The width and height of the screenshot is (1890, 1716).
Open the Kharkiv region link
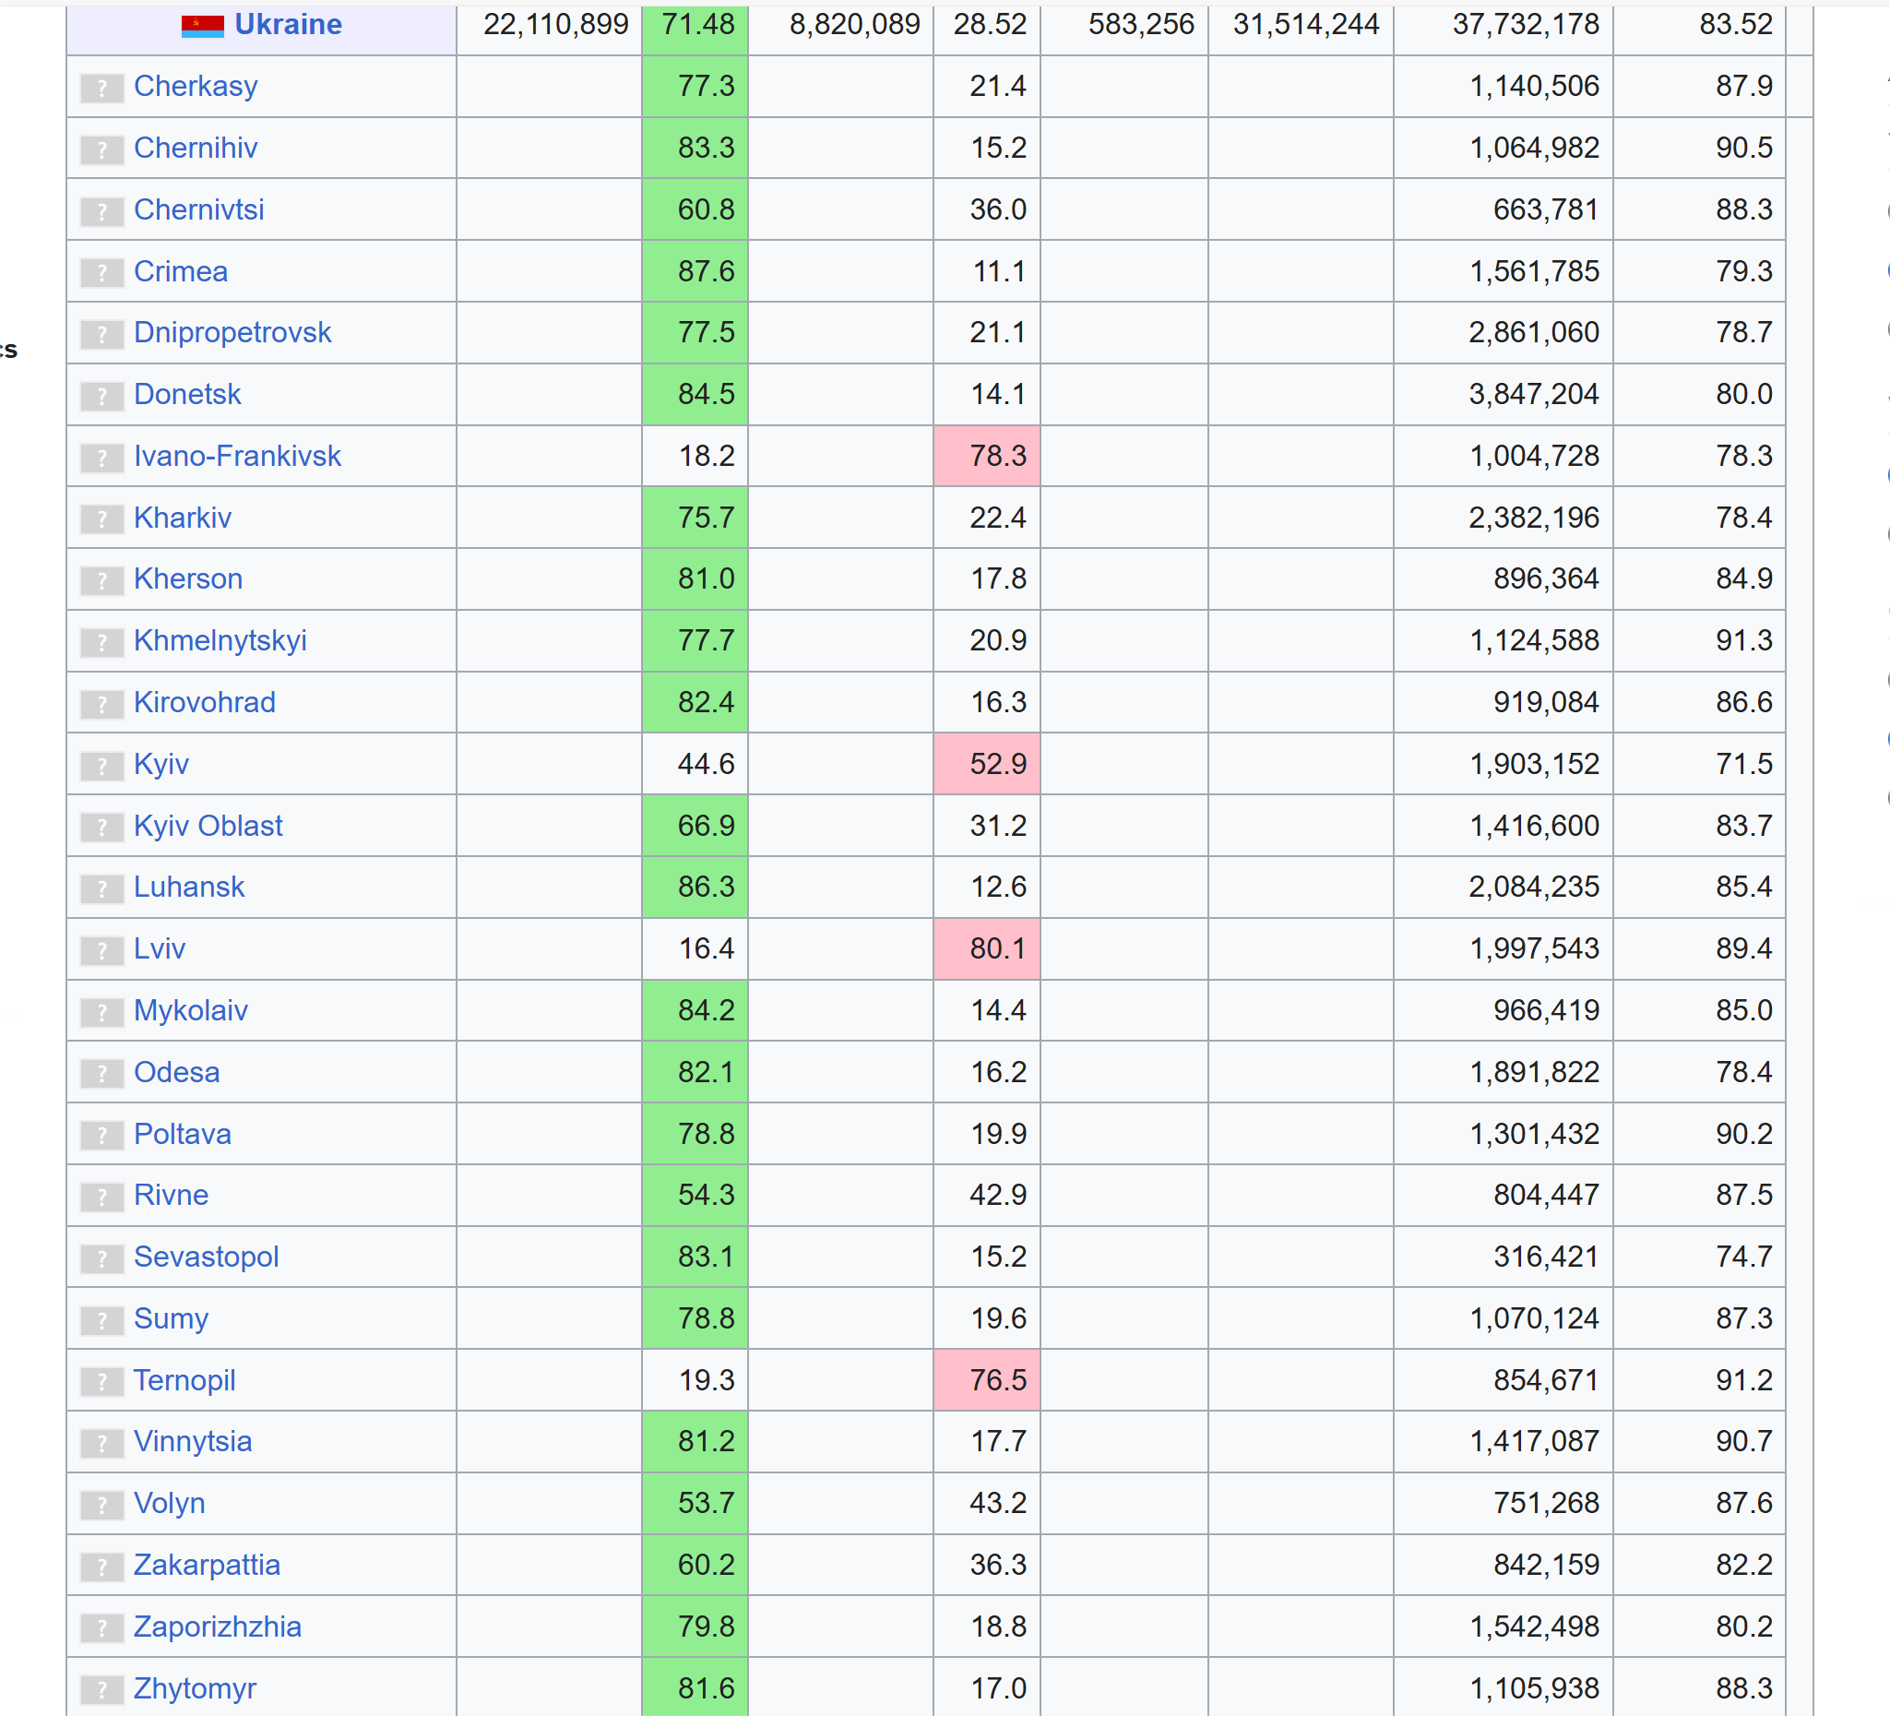[x=182, y=518]
